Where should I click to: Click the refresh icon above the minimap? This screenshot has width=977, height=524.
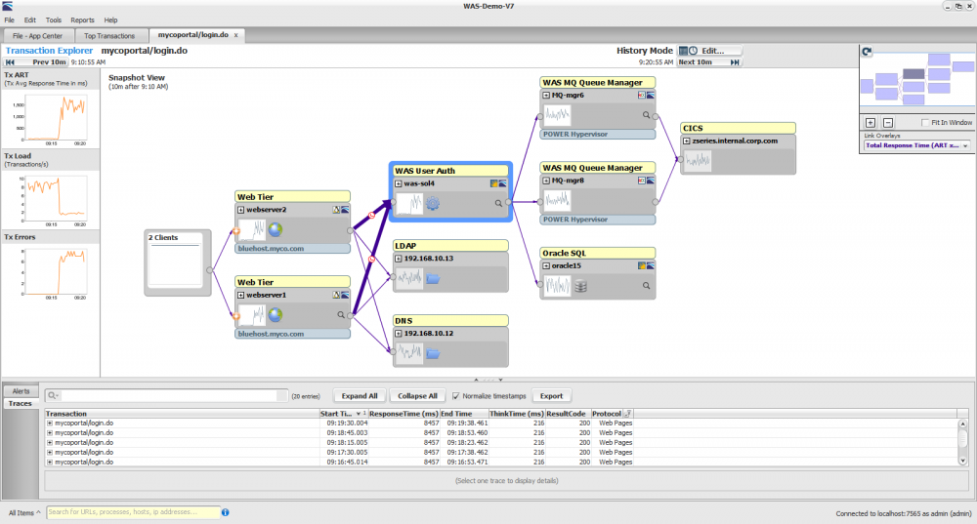point(867,52)
